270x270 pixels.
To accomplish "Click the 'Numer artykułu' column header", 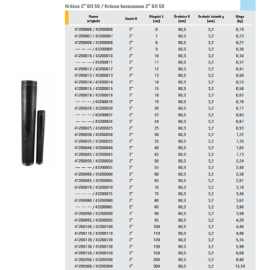I will point(94,19).
